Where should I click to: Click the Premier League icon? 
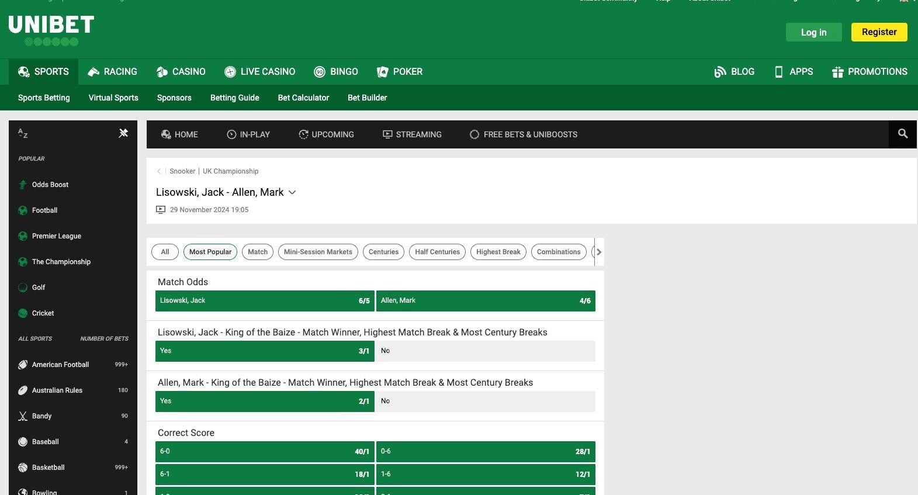[x=23, y=236]
